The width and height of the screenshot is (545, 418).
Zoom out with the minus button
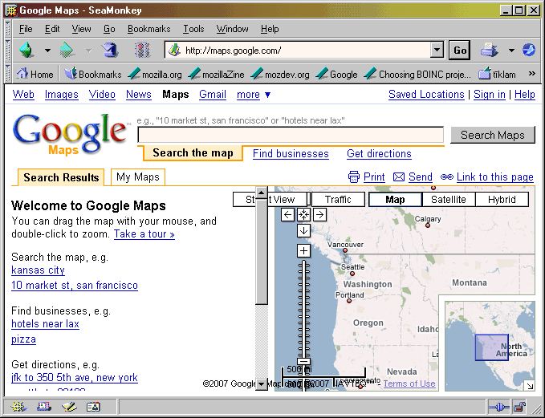pyautogui.click(x=303, y=362)
